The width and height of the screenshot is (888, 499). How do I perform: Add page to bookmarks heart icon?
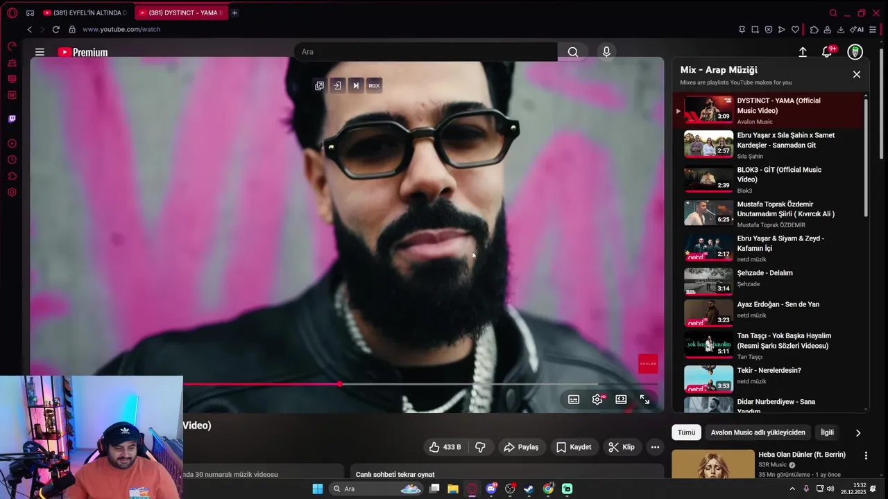click(x=795, y=30)
